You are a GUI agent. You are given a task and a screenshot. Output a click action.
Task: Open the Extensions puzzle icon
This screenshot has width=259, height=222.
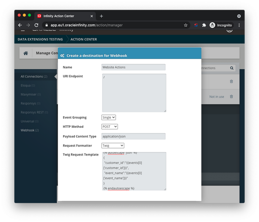tap(204, 25)
